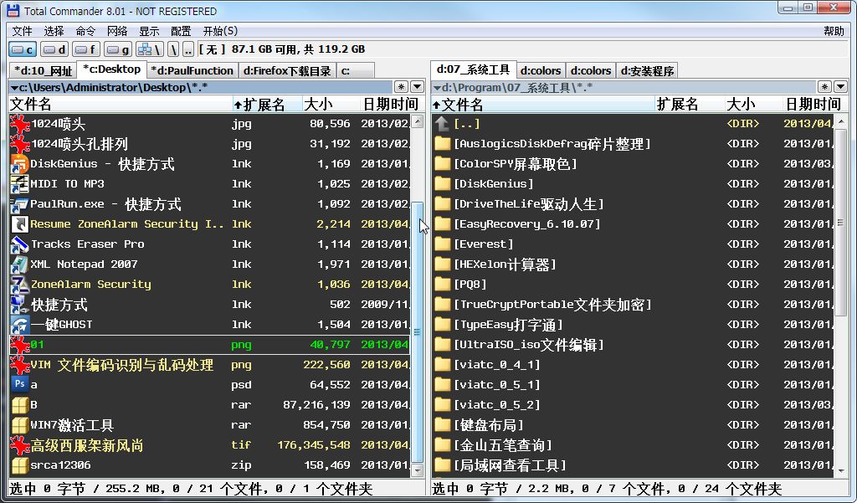Open 配置 menu
The image size is (857, 503).
pyautogui.click(x=181, y=31)
